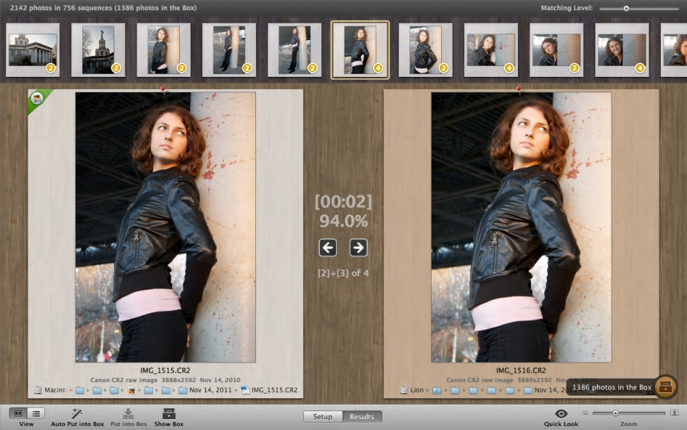Go to next pair with right arrow
Image resolution: width=687 pixels, height=430 pixels.
click(358, 247)
